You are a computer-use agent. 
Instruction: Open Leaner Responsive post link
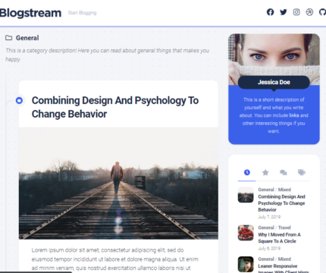point(284,268)
